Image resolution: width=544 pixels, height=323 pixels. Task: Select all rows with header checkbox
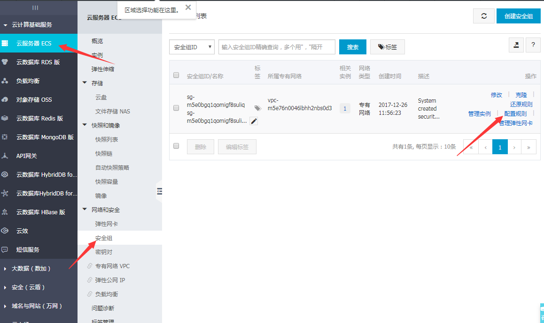176,75
